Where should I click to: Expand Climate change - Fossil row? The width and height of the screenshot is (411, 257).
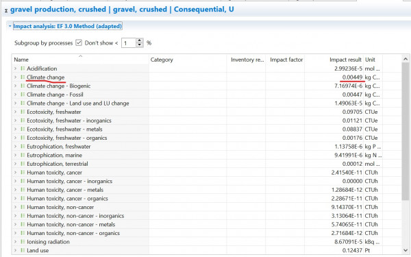15,95
